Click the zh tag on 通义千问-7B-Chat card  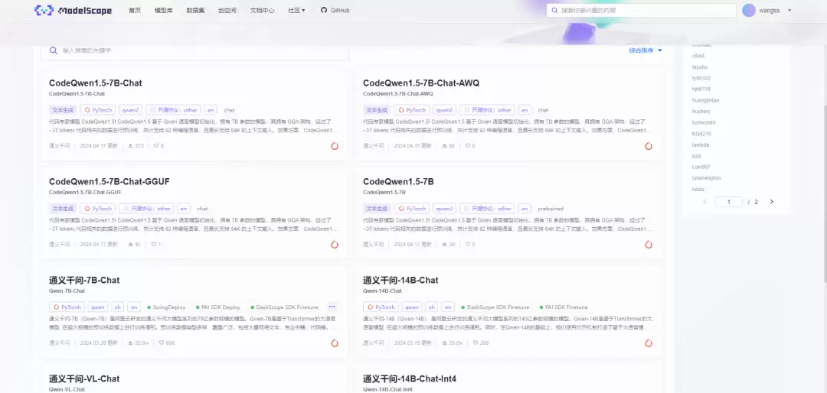[x=118, y=307]
